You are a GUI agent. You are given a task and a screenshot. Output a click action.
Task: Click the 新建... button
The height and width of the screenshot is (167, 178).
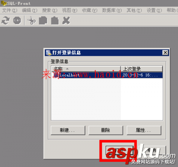point(68,130)
